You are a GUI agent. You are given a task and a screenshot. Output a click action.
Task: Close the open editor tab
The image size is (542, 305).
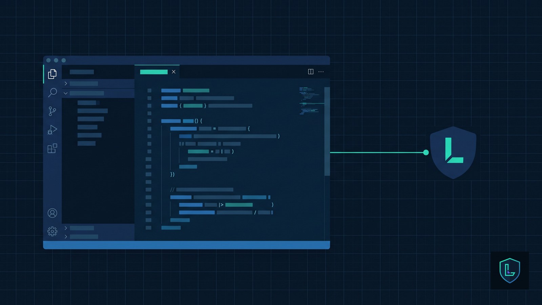click(x=173, y=72)
